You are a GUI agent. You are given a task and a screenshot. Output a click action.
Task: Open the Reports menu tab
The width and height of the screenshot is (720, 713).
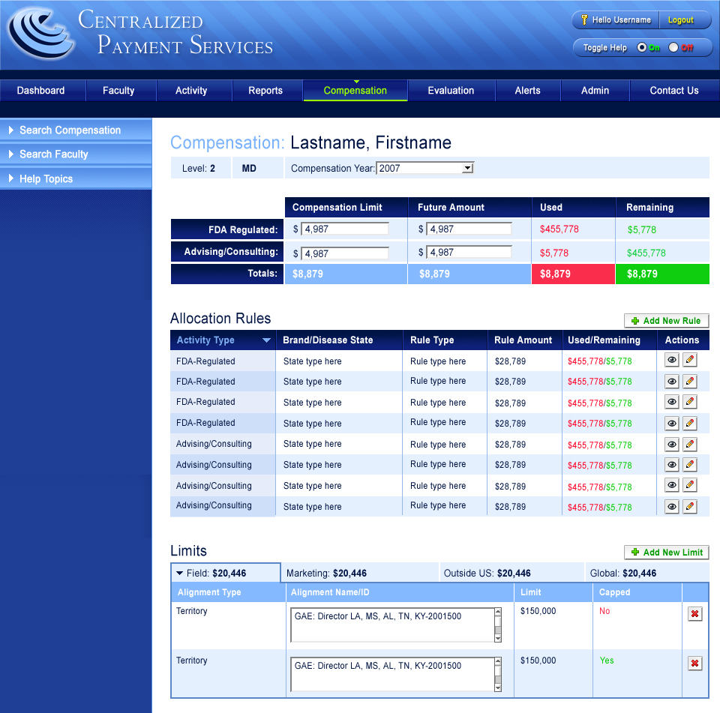tap(265, 91)
